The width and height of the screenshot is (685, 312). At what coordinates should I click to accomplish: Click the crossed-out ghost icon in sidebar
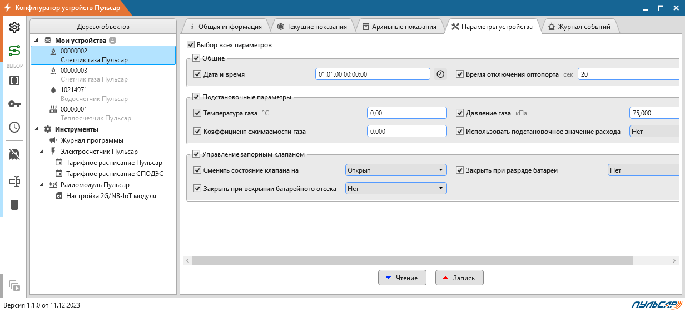(14, 154)
